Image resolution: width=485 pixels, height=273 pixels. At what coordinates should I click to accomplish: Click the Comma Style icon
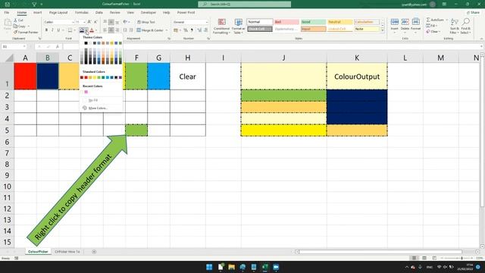pyautogui.click(x=192, y=30)
